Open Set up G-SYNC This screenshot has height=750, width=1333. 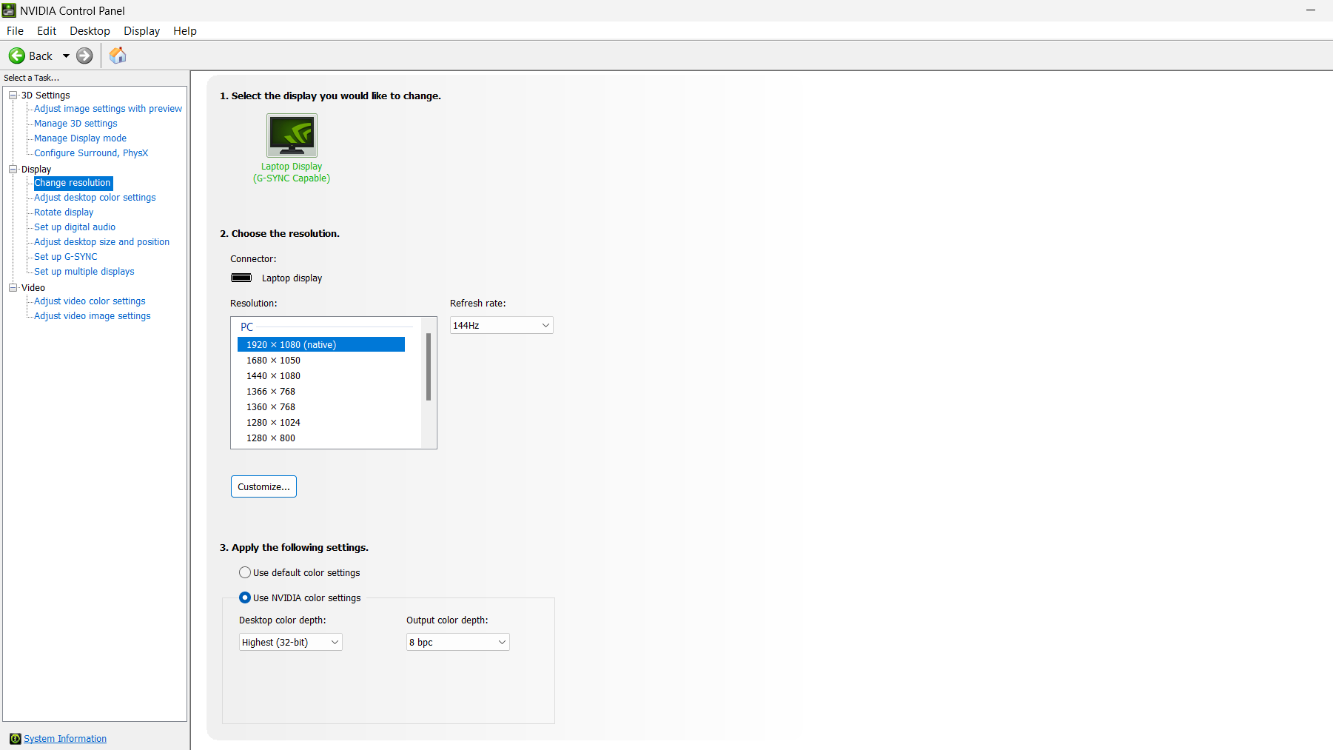(x=66, y=256)
